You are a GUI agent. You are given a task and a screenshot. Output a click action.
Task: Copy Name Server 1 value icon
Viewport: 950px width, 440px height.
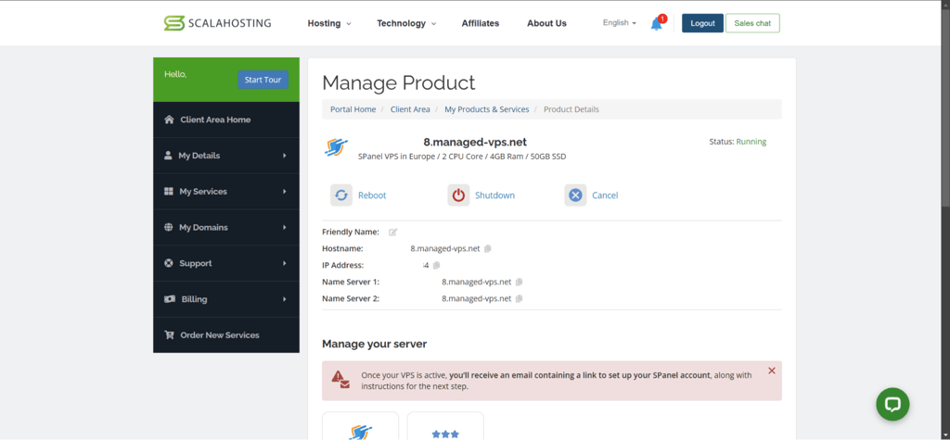[520, 282]
